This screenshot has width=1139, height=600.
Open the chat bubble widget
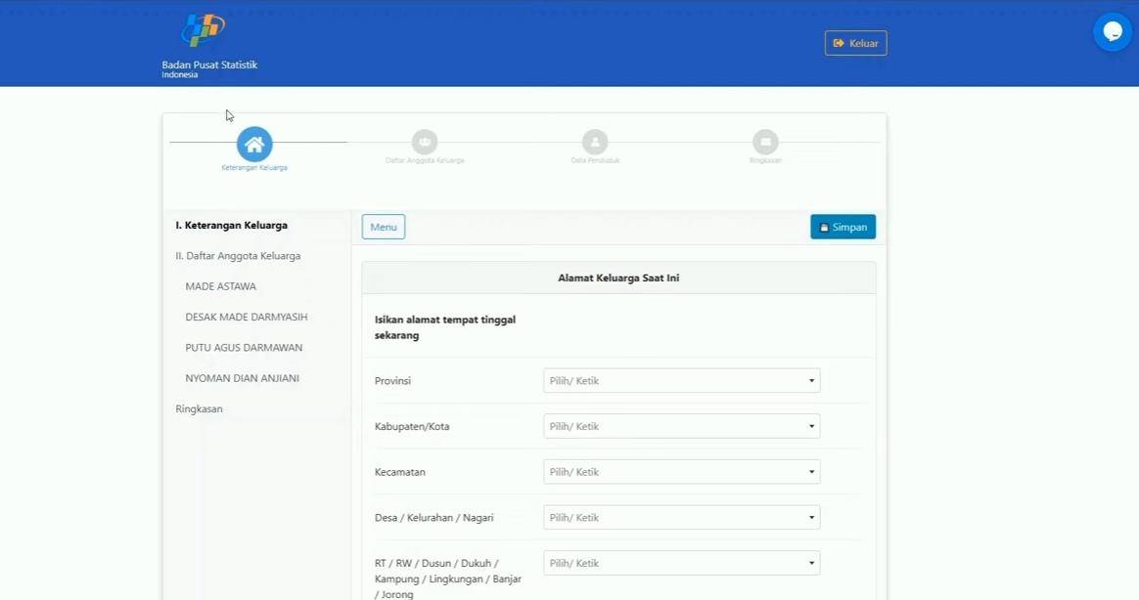pos(1113,32)
